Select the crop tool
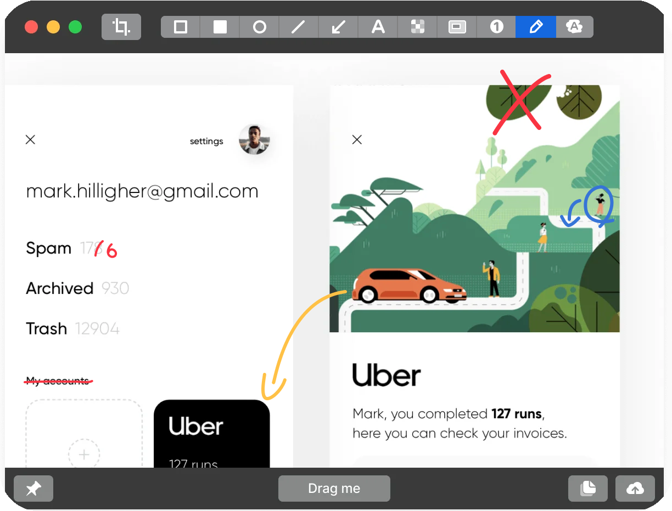This screenshot has height=511, width=672. 121,27
